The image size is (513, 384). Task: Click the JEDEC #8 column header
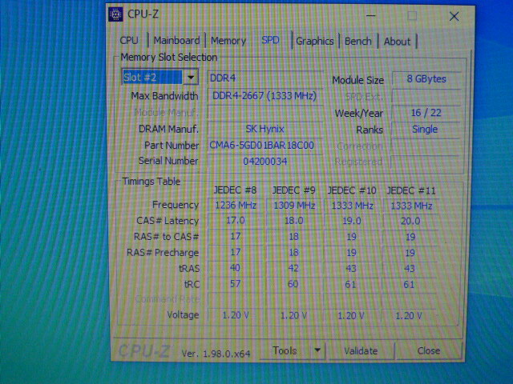point(235,190)
